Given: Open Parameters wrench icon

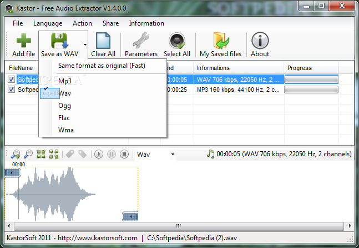Looking at the screenshot, I should point(141,41).
